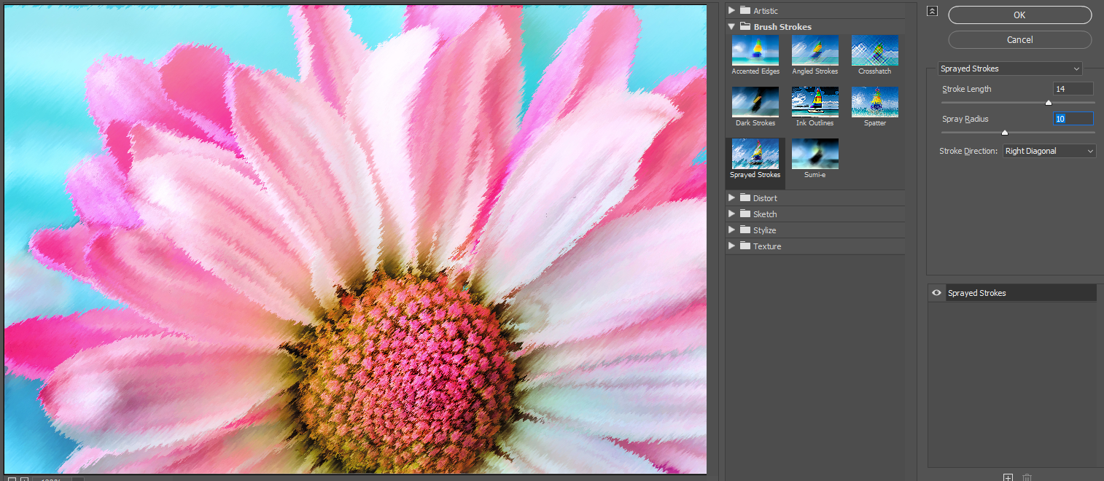Click the Sketch folder icon
Viewport: 1104px width, 481px height.
pyautogui.click(x=745, y=214)
